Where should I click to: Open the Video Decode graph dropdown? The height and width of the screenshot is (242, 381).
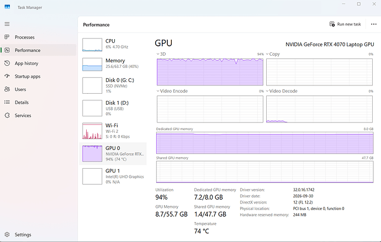[x=267, y=91]
